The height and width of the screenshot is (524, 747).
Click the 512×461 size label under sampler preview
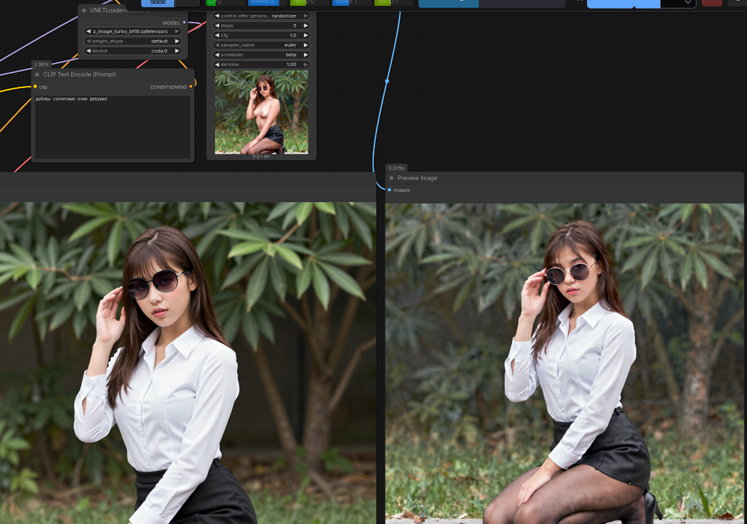coord(261,156)
